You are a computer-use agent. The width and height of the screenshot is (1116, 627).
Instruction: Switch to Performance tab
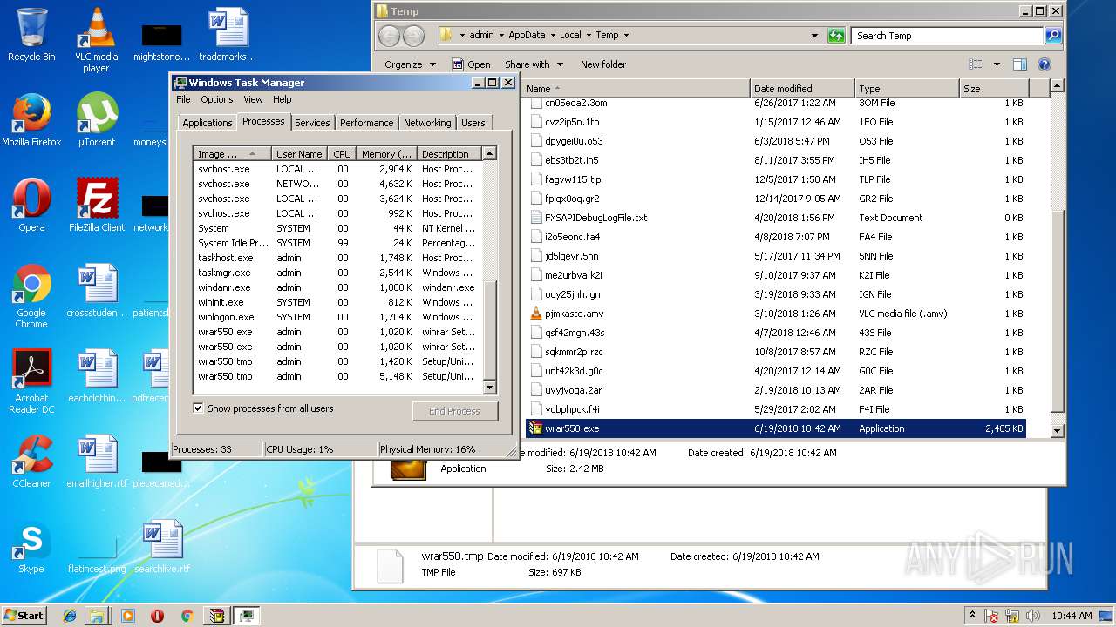pyautogui.click(x=367, y=123)
